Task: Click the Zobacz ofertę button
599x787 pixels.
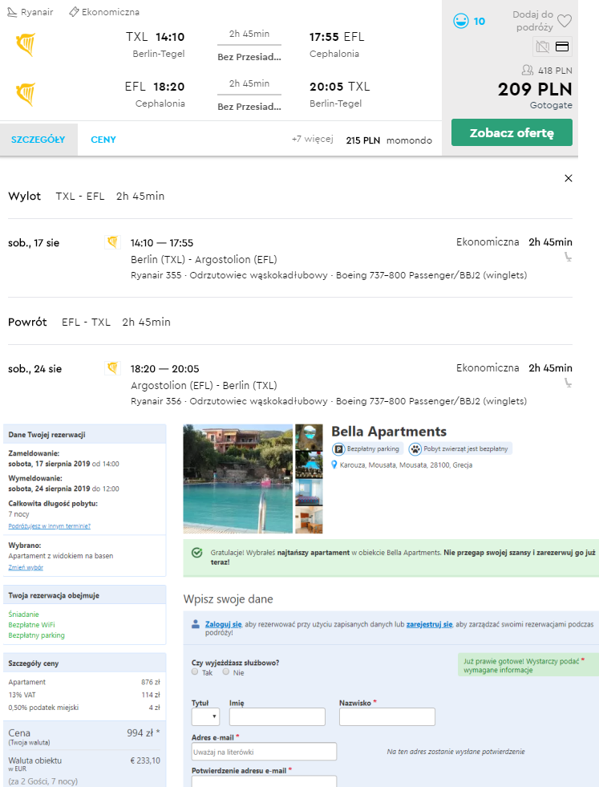Action: click(512, 132)
